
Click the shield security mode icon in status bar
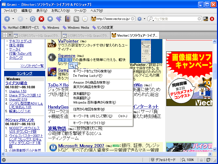[152, 160]
